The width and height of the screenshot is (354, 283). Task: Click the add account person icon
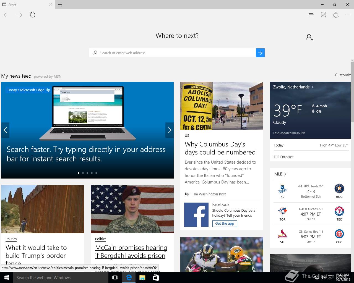(309, 37)
